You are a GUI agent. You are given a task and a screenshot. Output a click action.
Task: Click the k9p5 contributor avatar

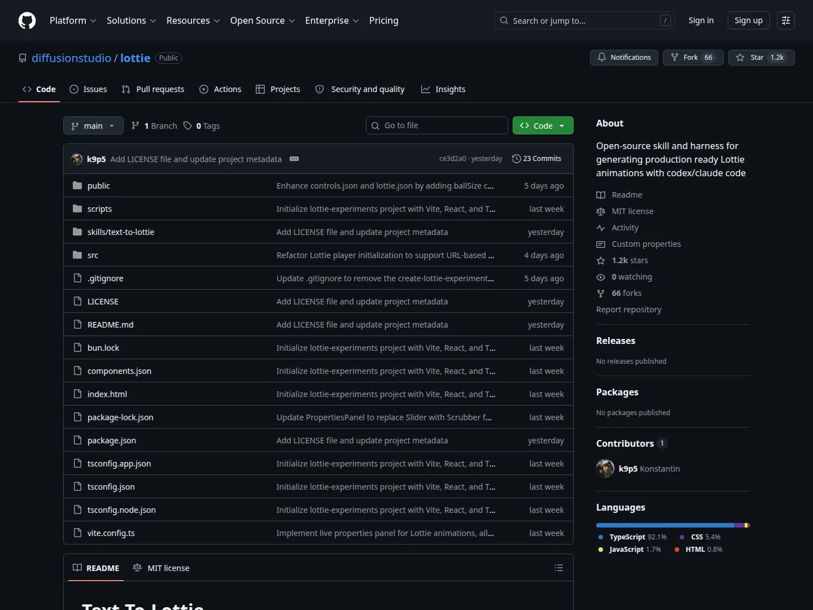pos(605,468)
